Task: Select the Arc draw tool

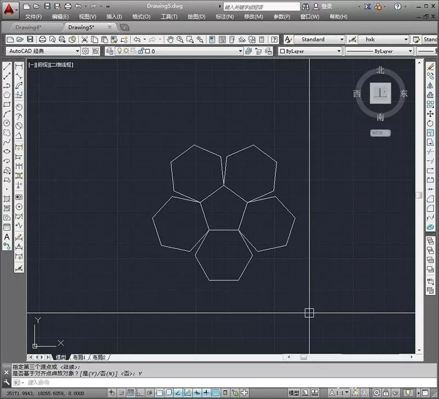Action: [x=7, y=114]
